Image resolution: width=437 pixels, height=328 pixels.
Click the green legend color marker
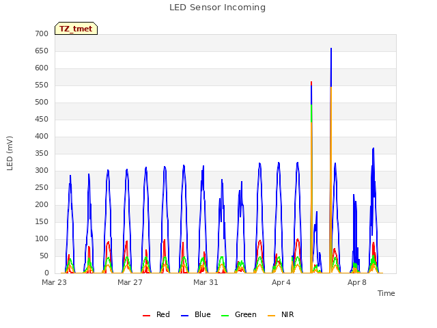click(225, 316)
